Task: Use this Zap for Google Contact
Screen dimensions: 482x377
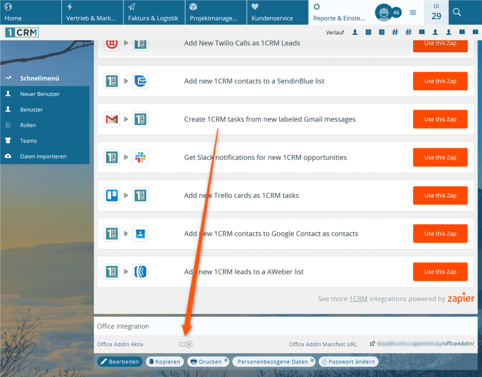Action: tap(440, 234)
